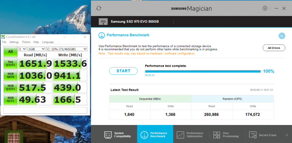Open the C: drive selection dropdown
This screenshot has height=143, width=292.
67,49
